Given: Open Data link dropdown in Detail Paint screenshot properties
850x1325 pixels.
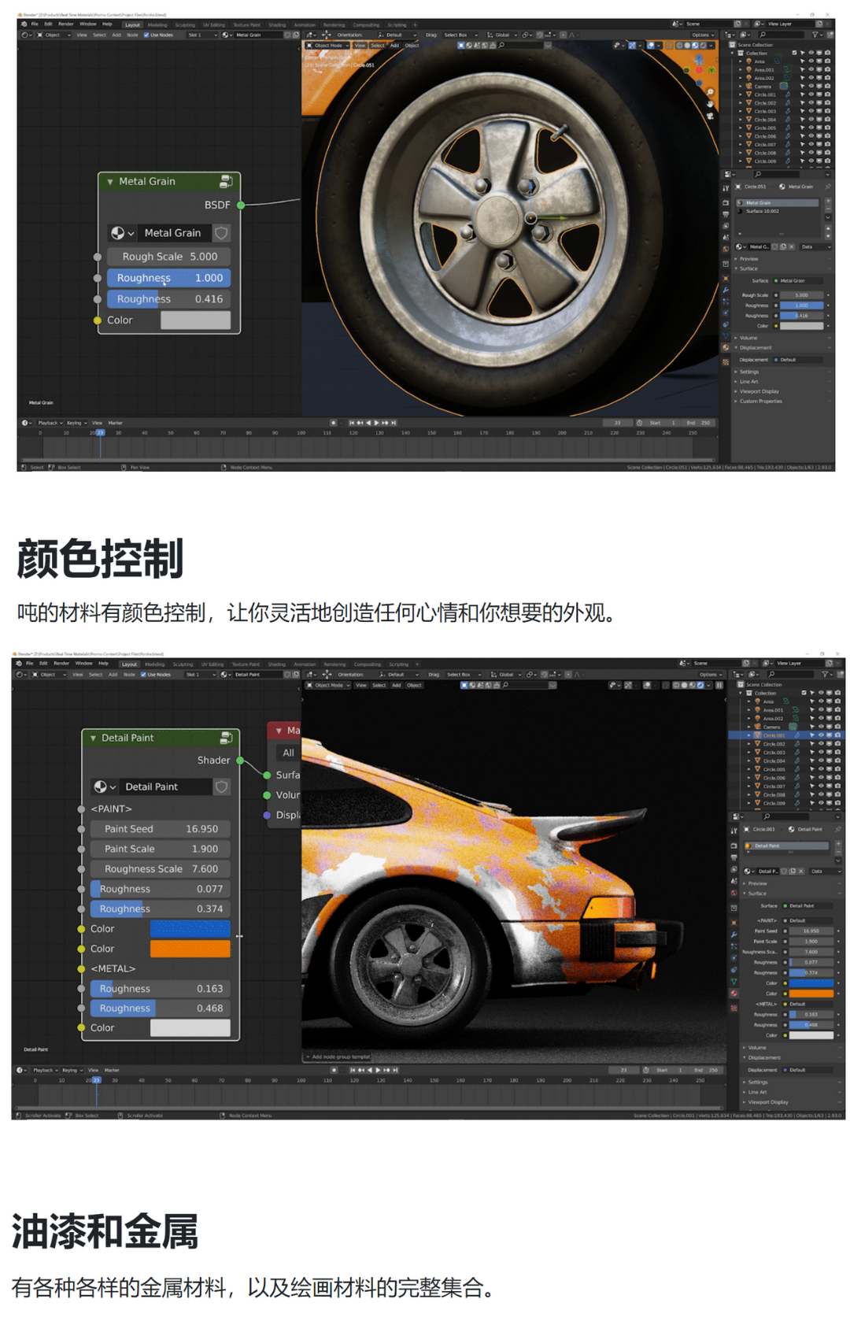Looking at the screenshot, I should click(826, 872).
